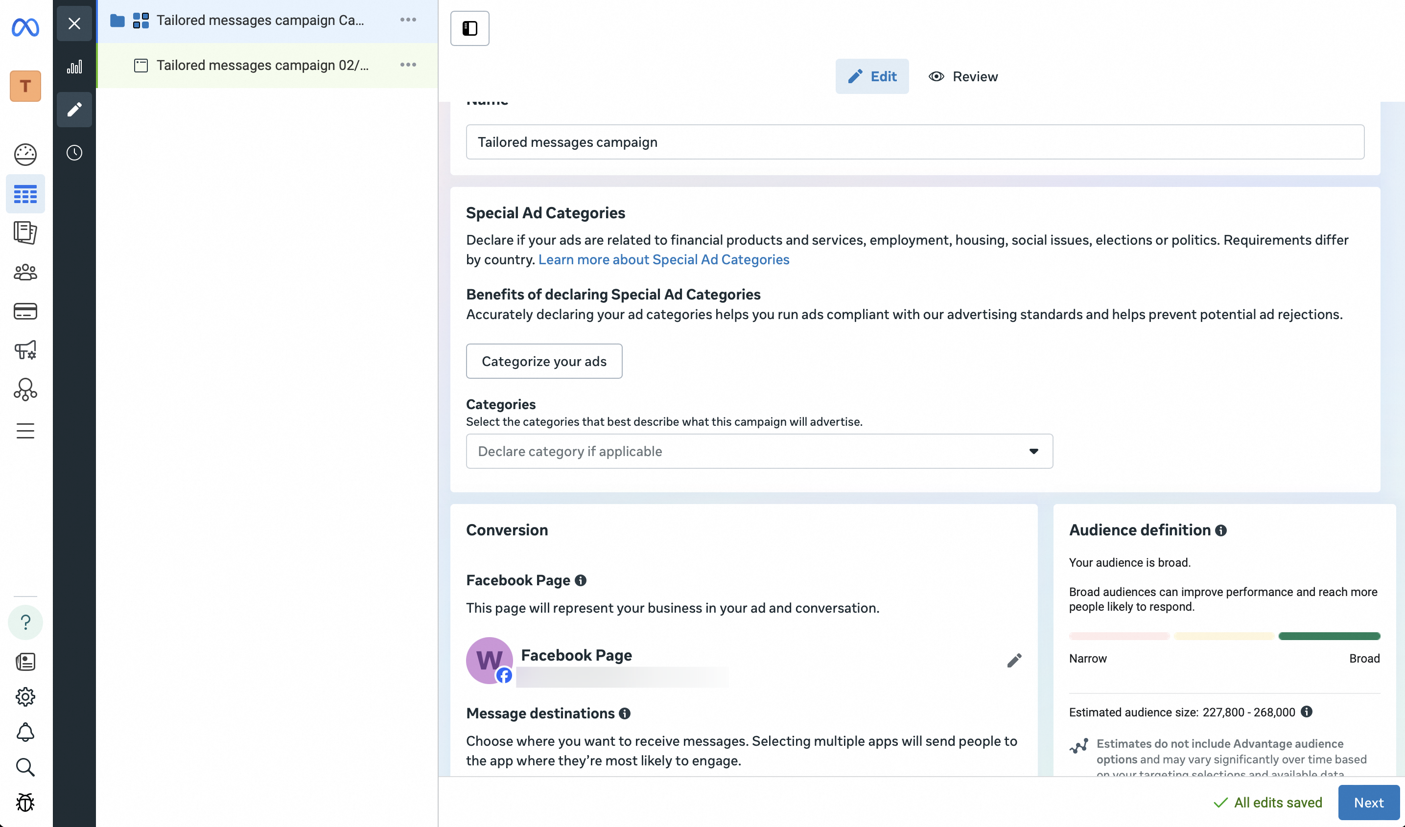Toggle the side panel layout button
Viewport: 1405px width, 827px height.
point(469,28)
